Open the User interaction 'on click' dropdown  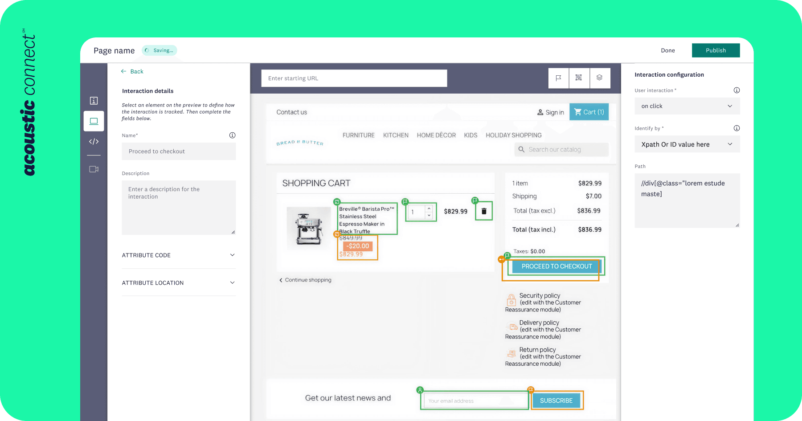[x=687, y=106]
